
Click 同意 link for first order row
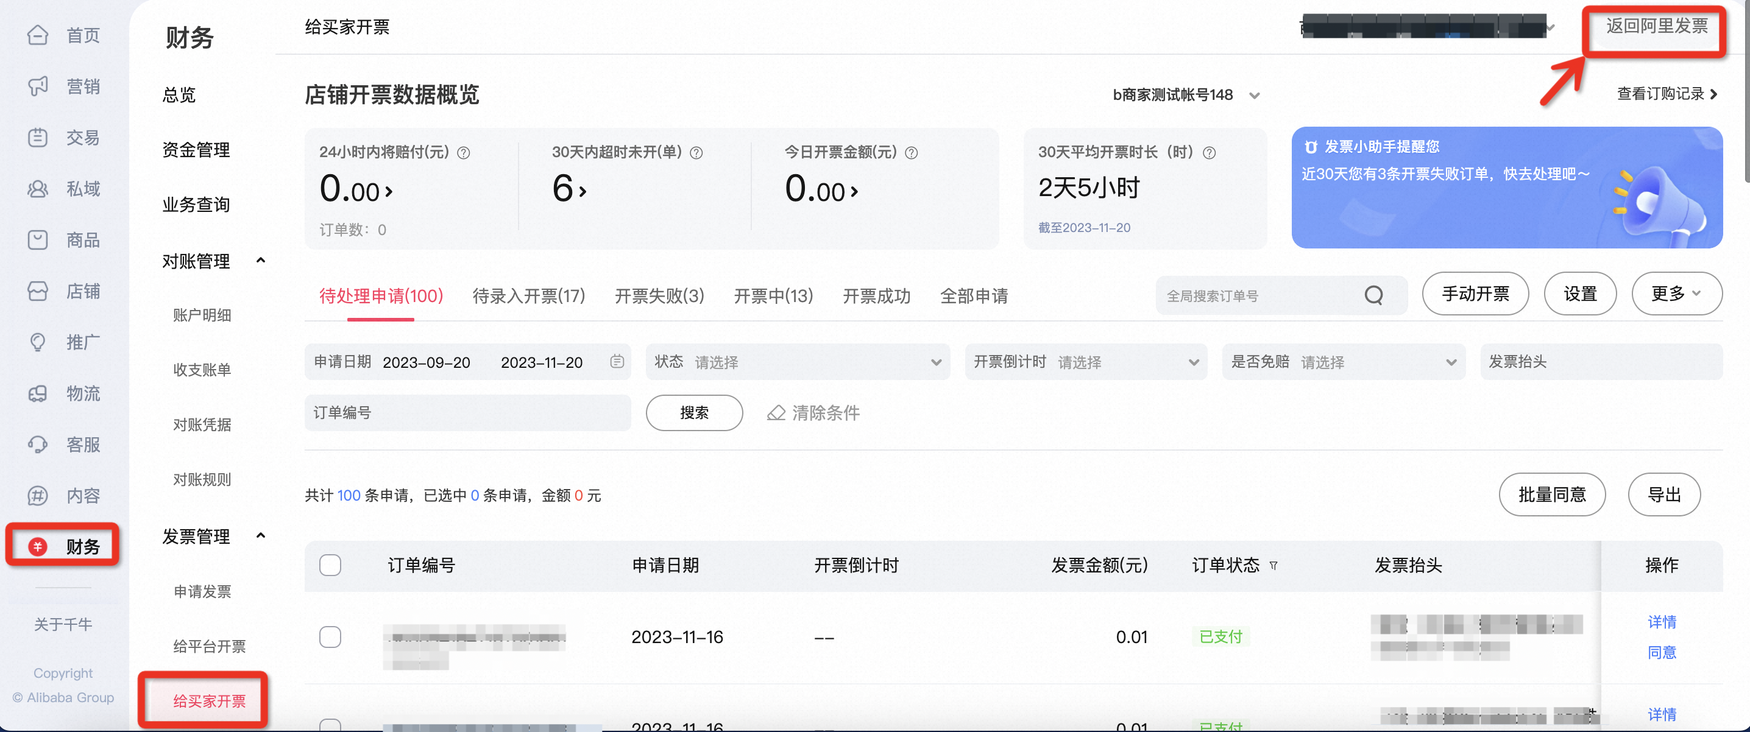(1662, 653)
